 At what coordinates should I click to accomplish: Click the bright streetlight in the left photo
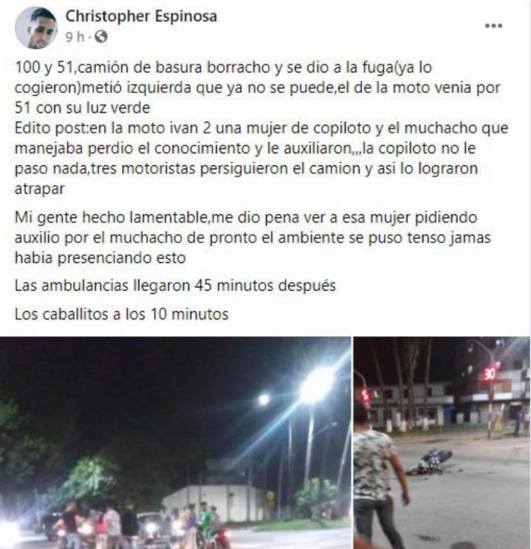pos(317,385)
